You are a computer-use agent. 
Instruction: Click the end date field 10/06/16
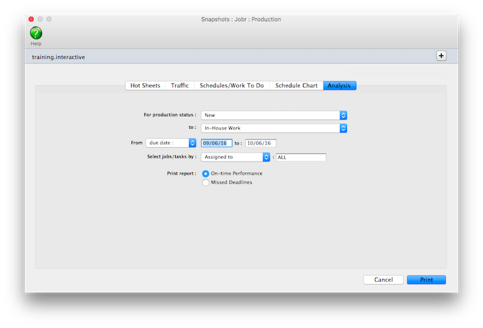pyautogui.click(x=260, y=143)
